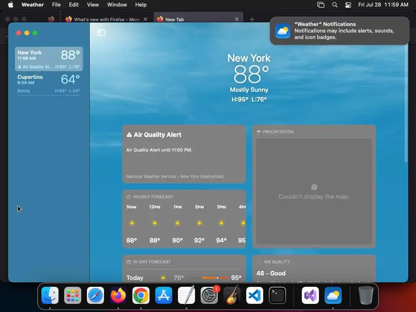
Task: Switch to Firefox New Tab tab
Action: coord(198,19)
